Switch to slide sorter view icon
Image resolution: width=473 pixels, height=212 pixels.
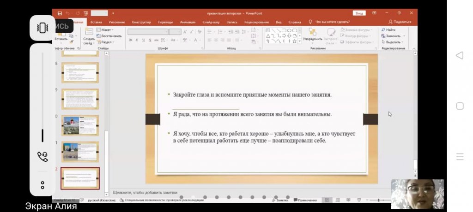[x=338, y=200]
